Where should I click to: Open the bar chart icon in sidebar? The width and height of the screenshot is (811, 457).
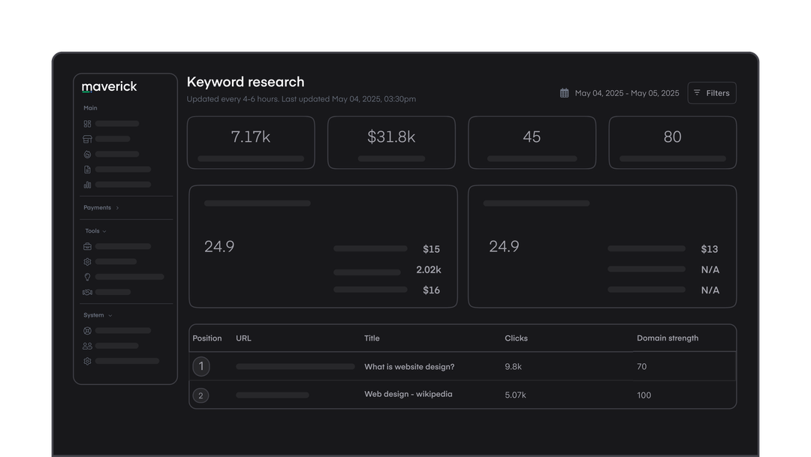(x=87, y=185)
